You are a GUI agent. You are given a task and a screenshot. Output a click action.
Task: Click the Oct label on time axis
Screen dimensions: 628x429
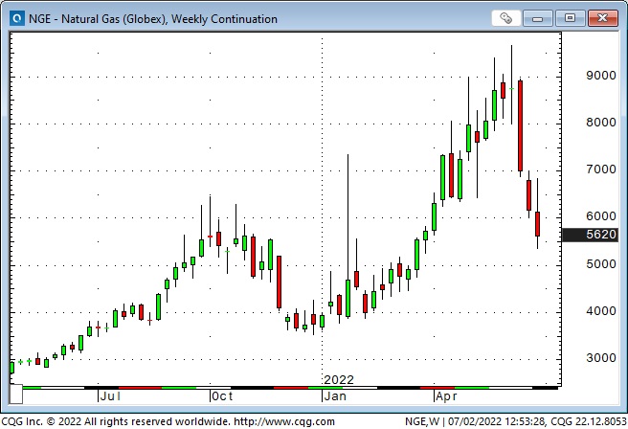tap(222, 396)
